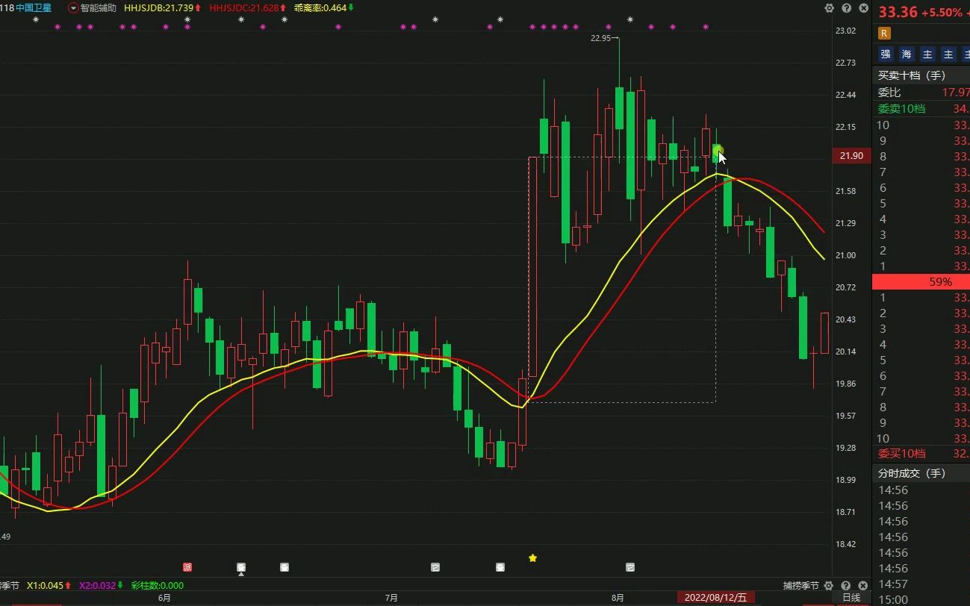Click the 委比 row

point(921,93)
